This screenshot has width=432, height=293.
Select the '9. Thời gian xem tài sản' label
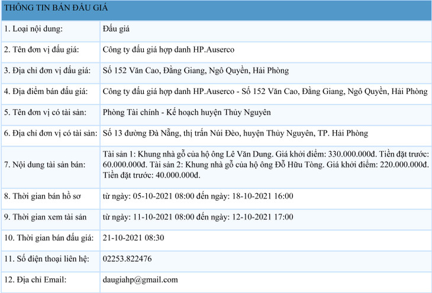pos(45,217)
